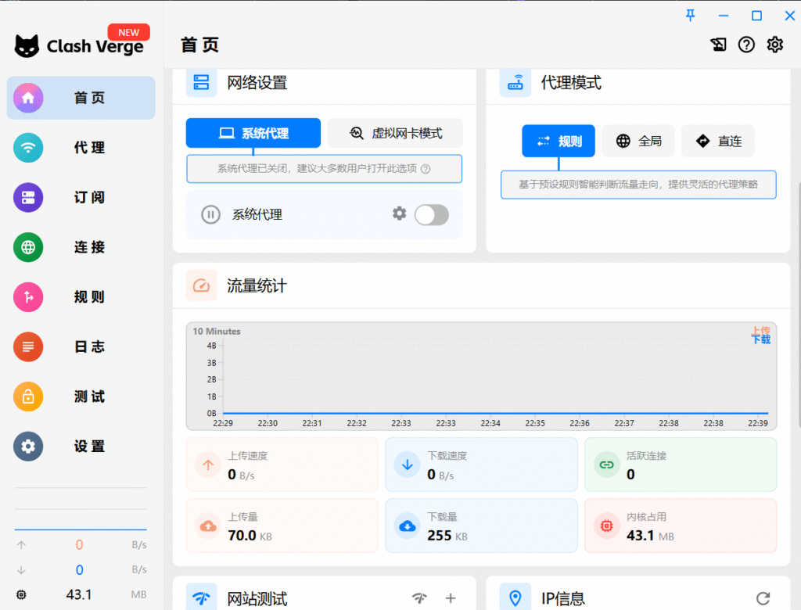Click the help question mark icon
This screenshot has width=801, height=610.
tap(746, 45)
